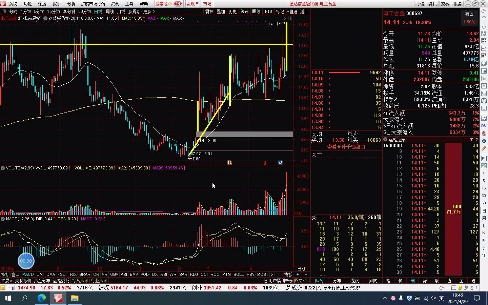Expand the MACD indicator dropdown arrow

pos(2,219)
